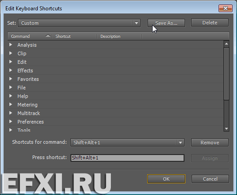The image size is (237, 195).
Task: Select the Preferences row label
Action: pyautogui.click(x=31, y=122)
